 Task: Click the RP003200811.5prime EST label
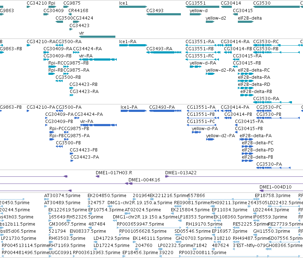(203, 253)
